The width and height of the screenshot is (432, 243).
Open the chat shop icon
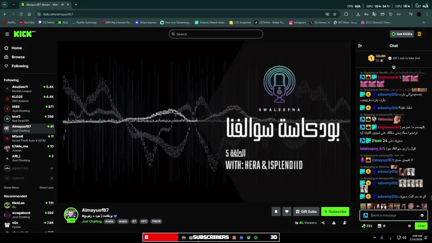379,226
